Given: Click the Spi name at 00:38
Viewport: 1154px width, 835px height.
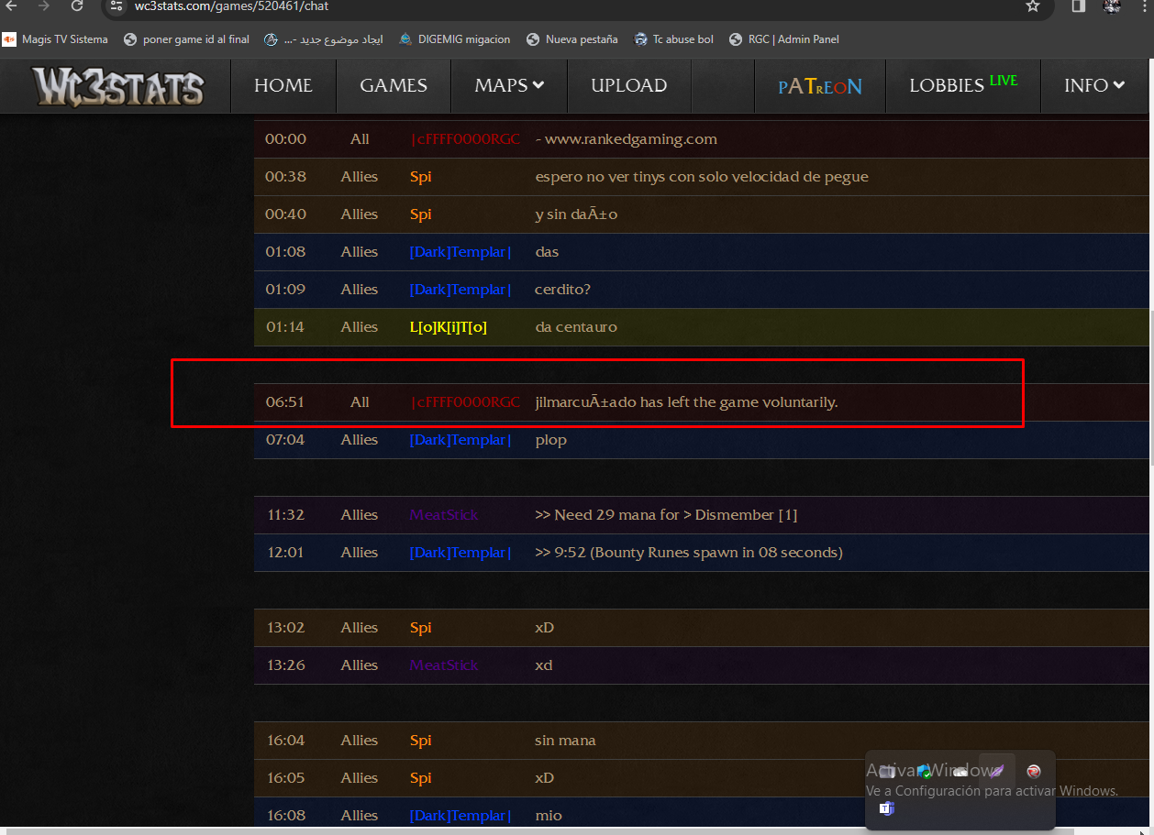Looking at the screenshot, I should (420, 177).
